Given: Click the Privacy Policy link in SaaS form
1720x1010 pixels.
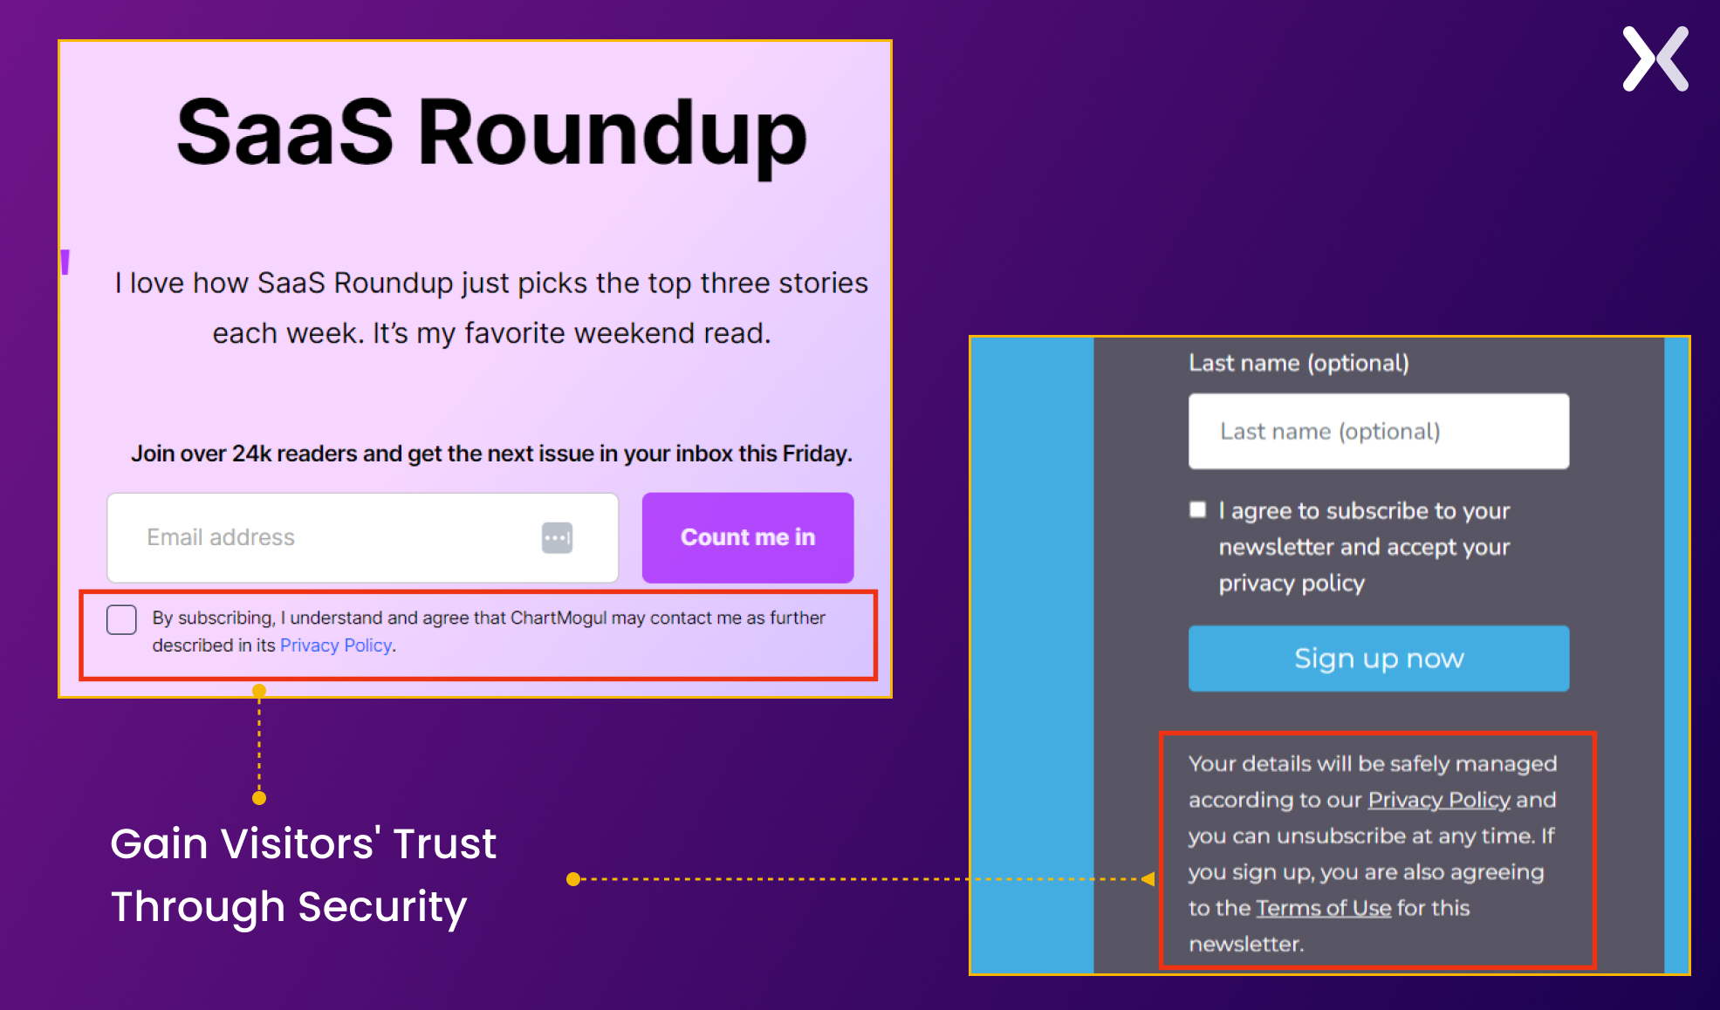Looking at the screenshot, I should [334, 645].
